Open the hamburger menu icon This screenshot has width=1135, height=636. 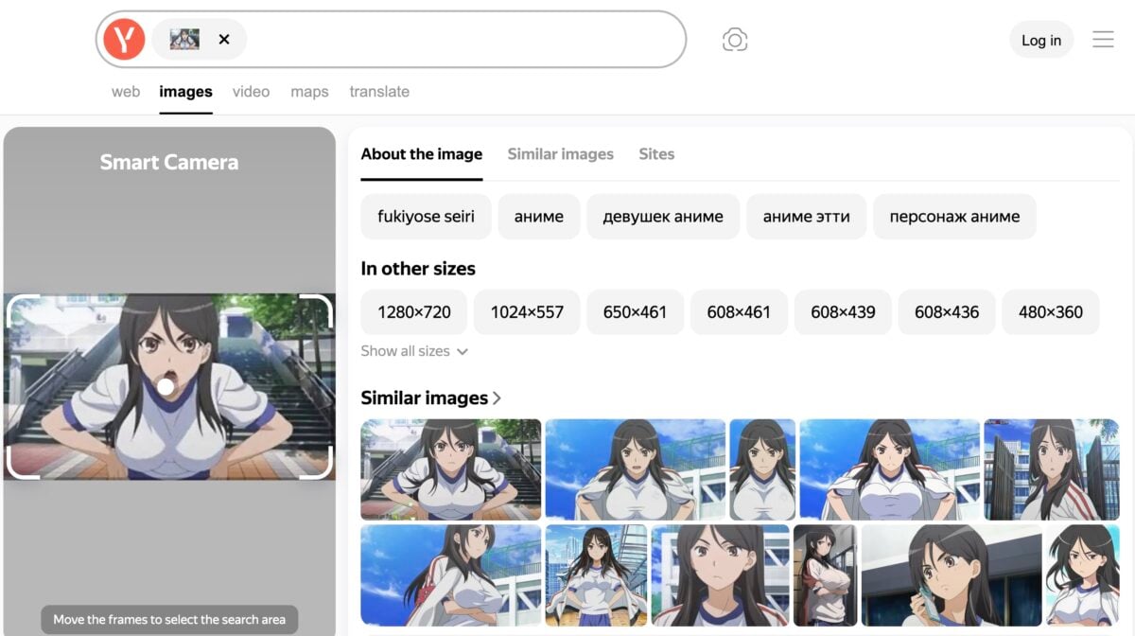point(1103,39)
